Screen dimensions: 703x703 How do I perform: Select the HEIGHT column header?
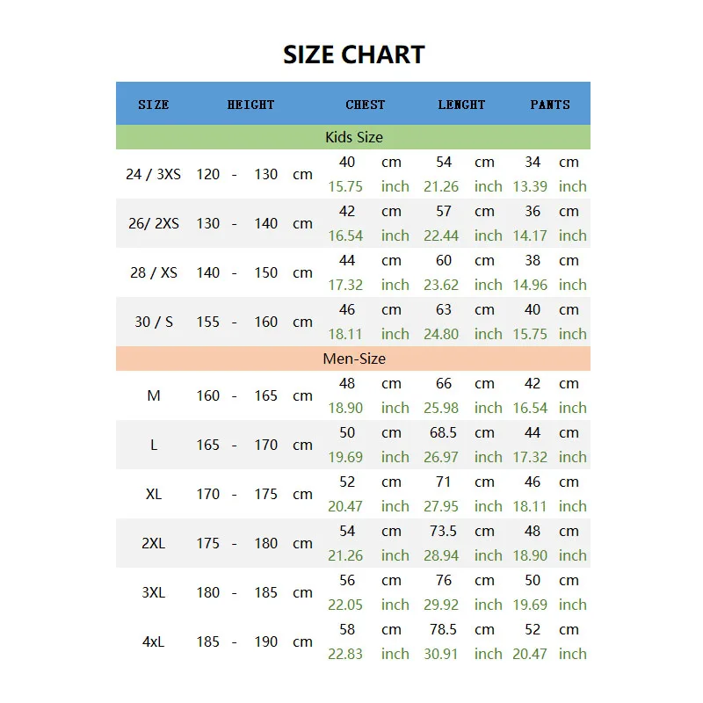tap(250, 105)
